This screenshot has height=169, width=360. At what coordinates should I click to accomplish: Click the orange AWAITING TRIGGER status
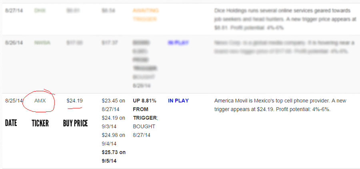coord(146,15)
